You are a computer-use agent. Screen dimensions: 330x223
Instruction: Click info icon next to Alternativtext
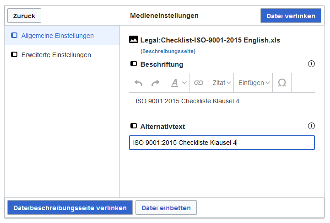(311, 126)
